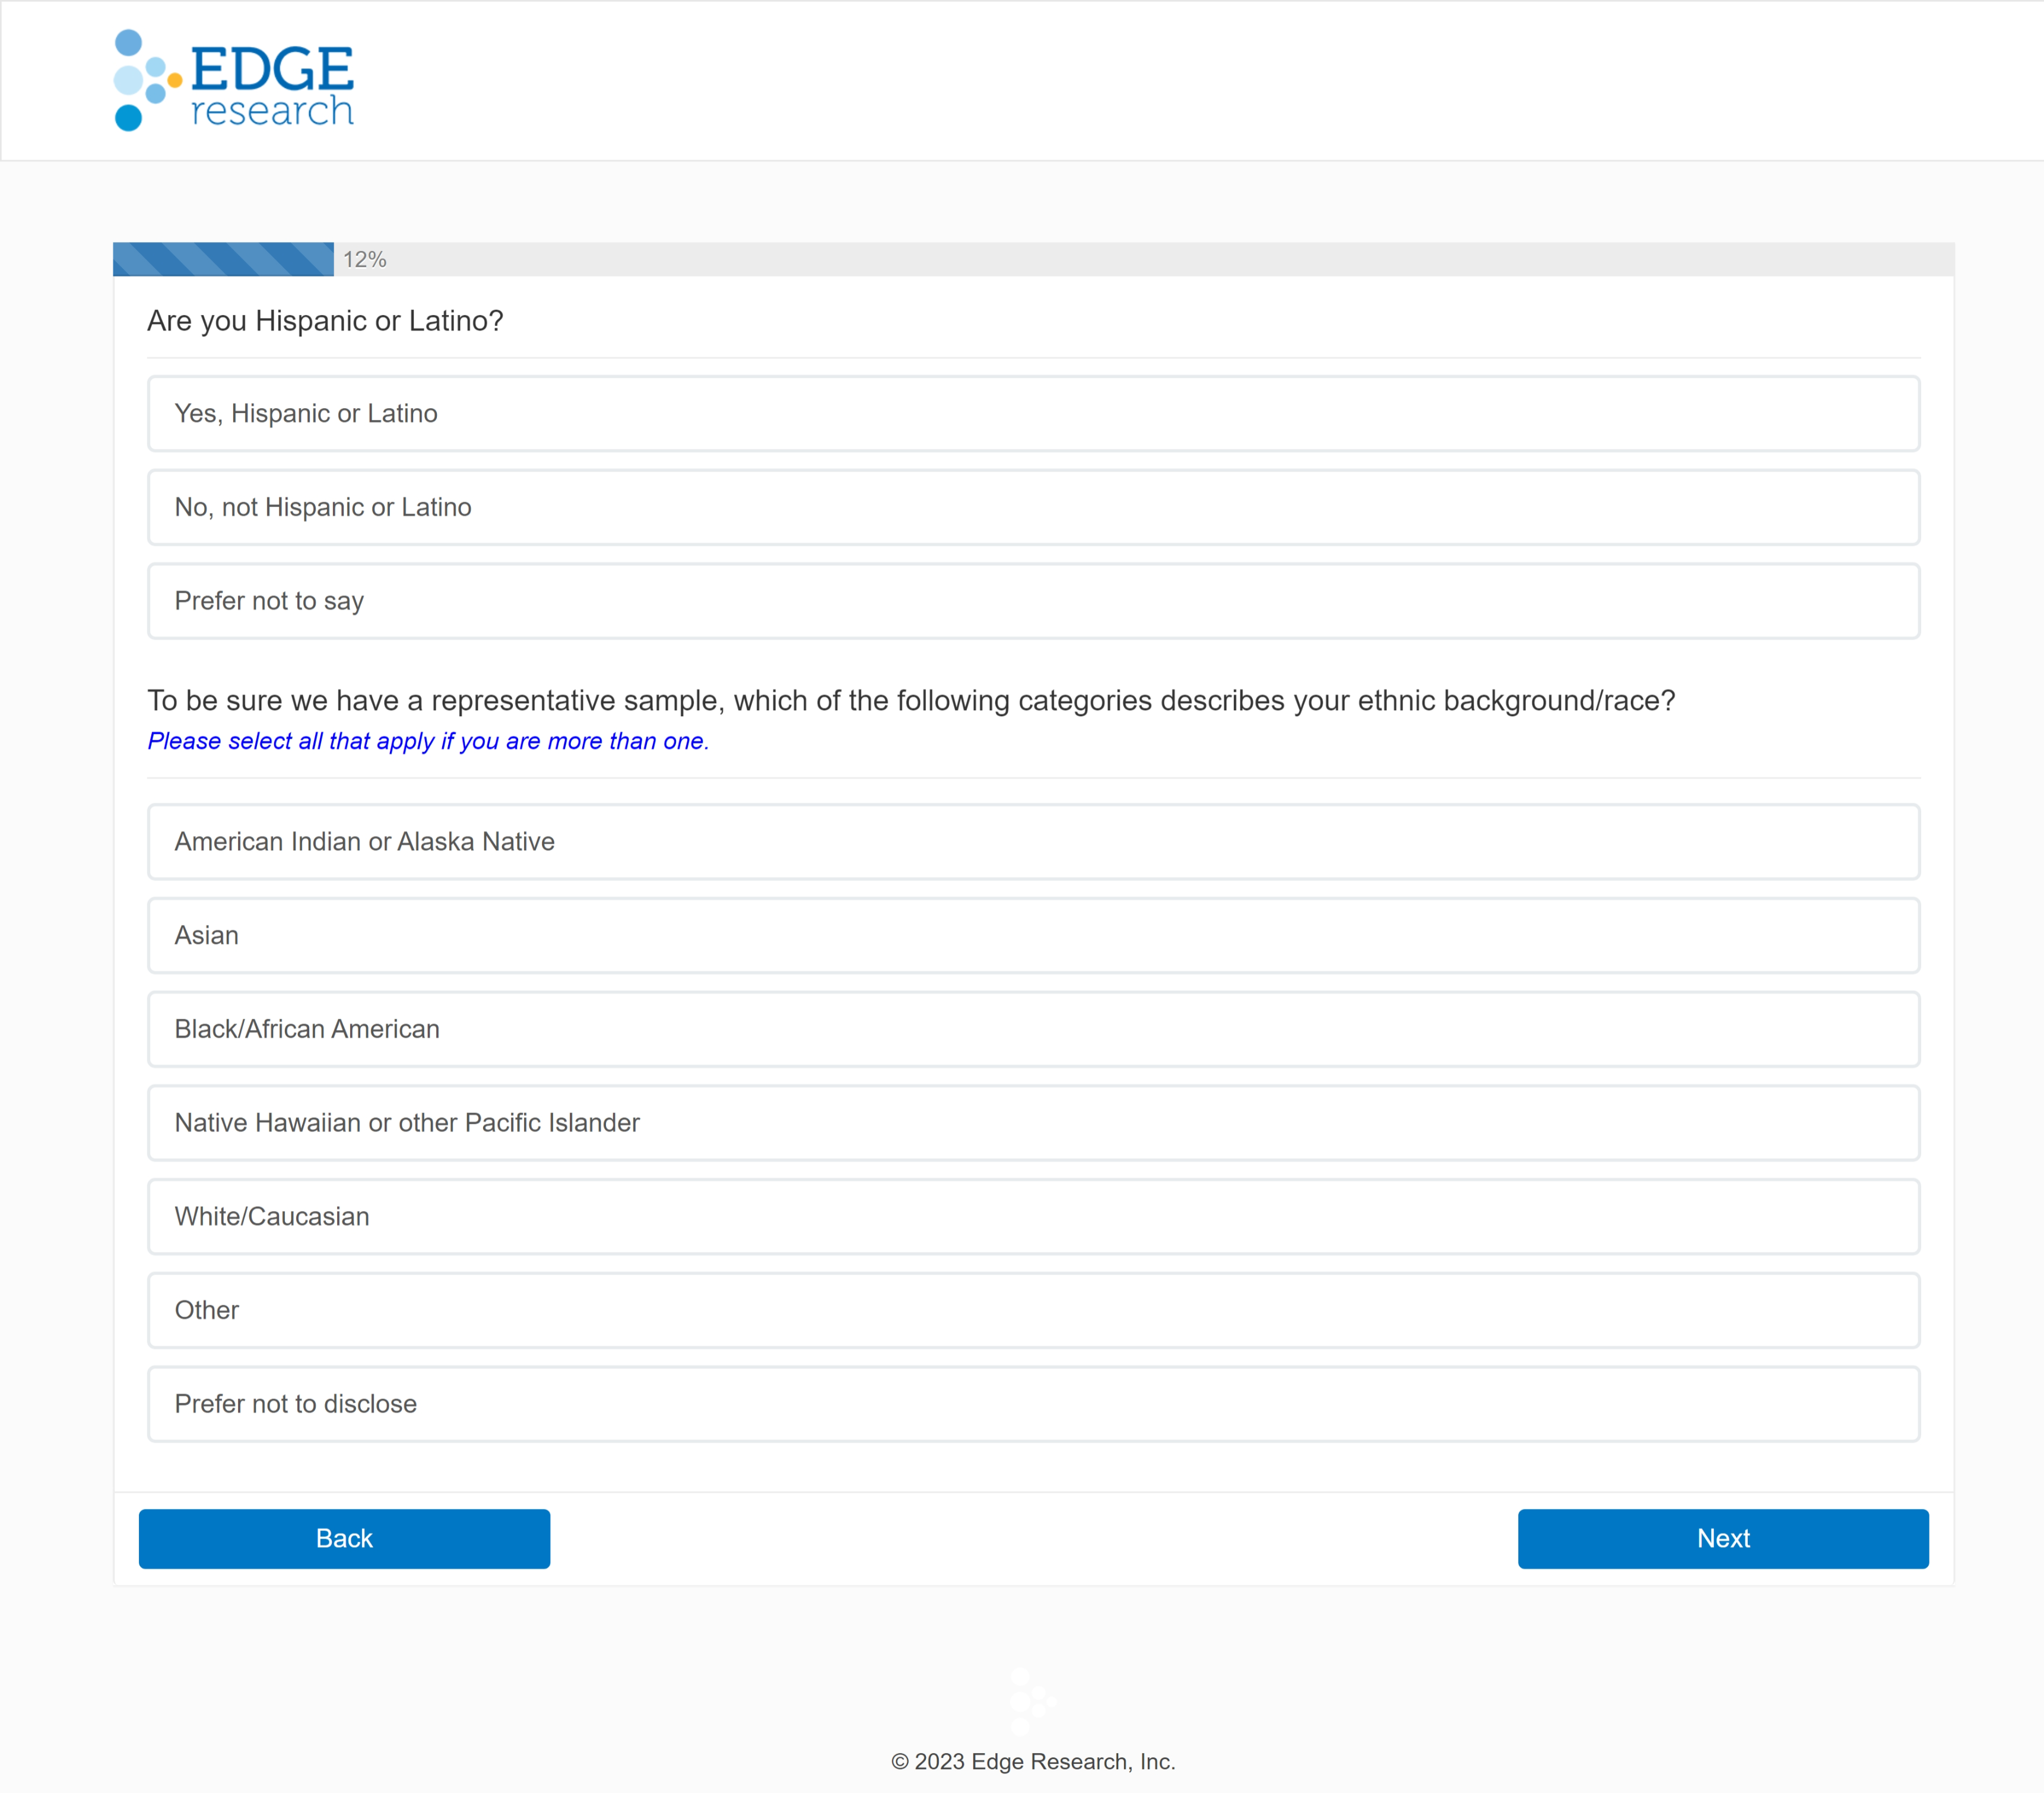Check American Indian or Alaska Native

[x=1033, y=841]
